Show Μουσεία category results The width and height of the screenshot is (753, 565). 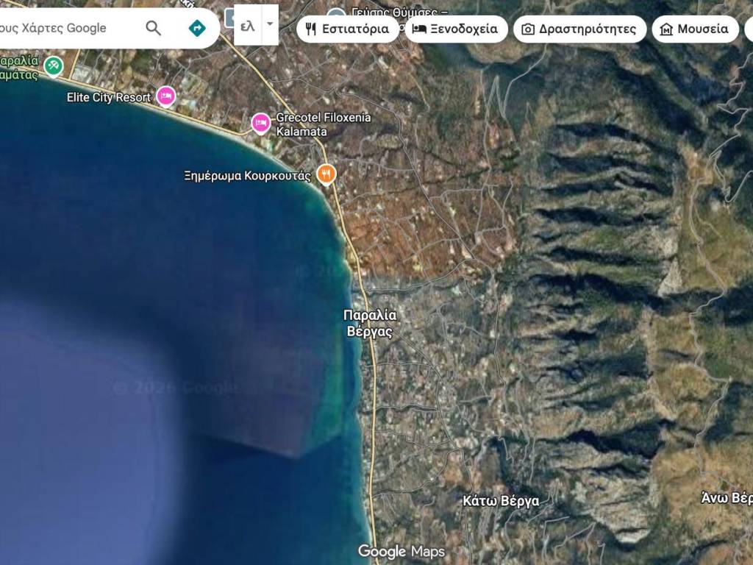695,29
